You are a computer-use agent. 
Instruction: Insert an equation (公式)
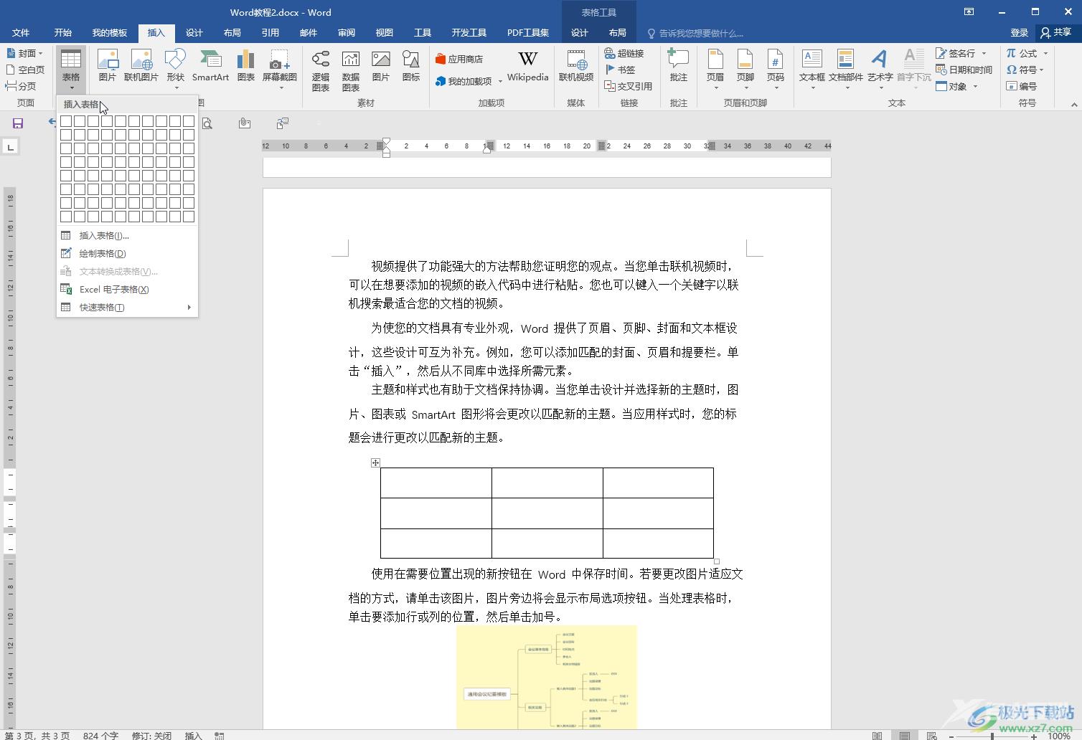(1027, 53)
